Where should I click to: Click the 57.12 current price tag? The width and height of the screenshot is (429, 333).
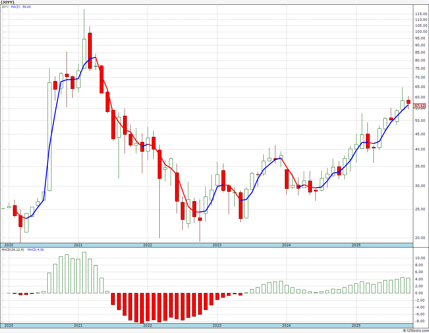(420, 106)
